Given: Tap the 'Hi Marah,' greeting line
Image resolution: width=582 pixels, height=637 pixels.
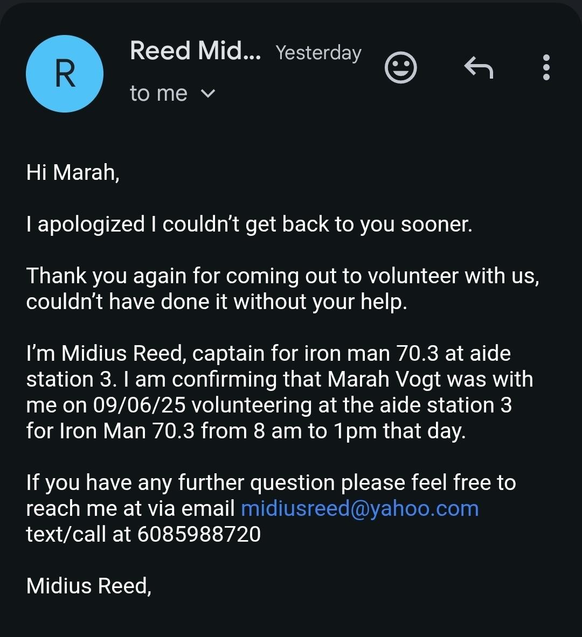Looking at the screenshot, I should (73, 173).
